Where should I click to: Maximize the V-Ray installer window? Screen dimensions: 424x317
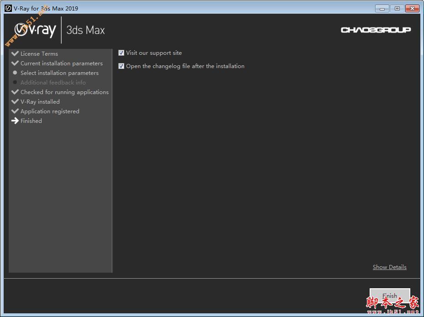pyautogui.click(x=397, y=9)
